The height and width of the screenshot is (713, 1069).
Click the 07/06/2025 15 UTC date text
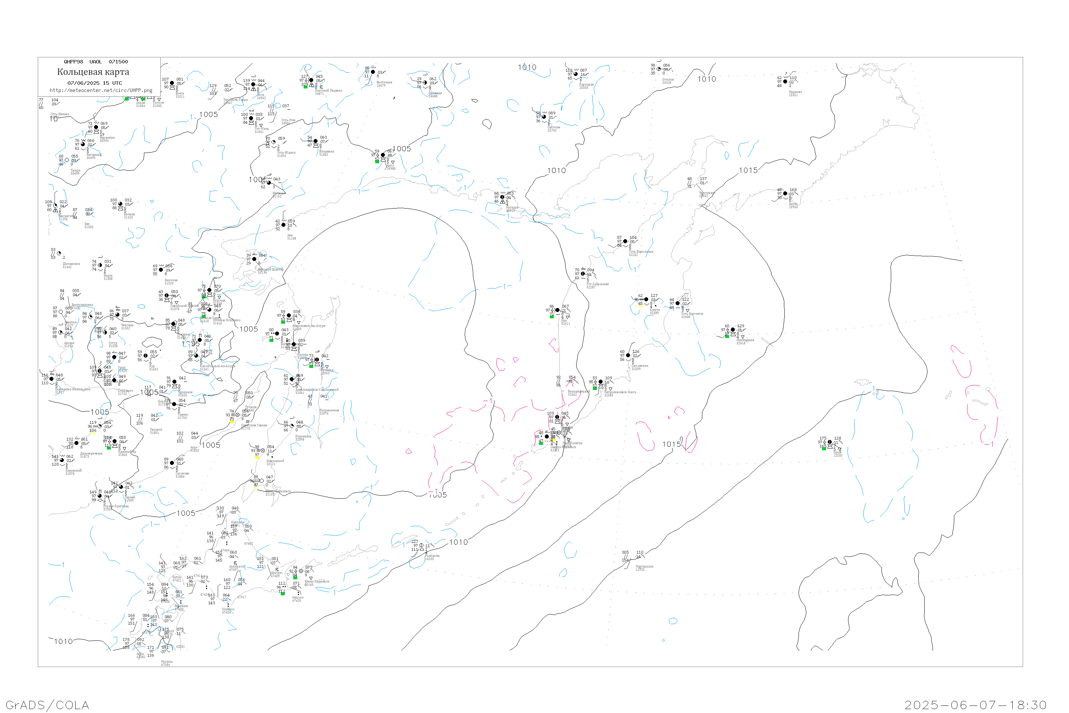94,83
